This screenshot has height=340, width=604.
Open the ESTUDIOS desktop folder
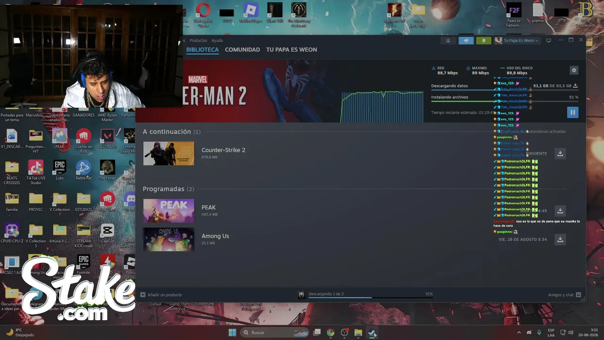(x=84, y=202)
